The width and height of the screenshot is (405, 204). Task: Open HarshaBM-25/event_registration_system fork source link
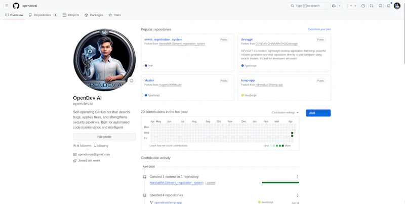pos(182,44)
